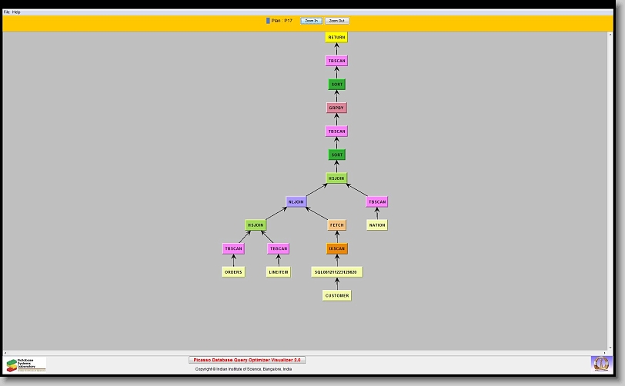Click the SQL081212225129020 index node
This screenshot has height=386, width=625.
coord(336,271)
